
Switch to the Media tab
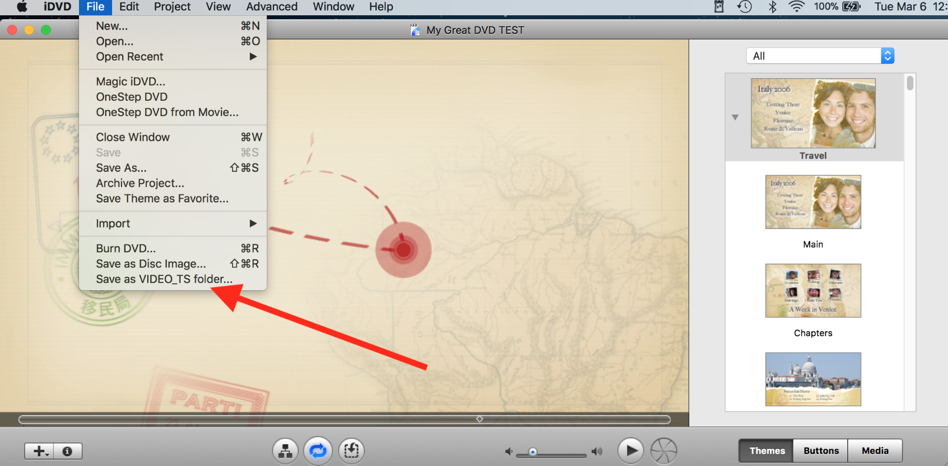[x=875, y=451]
